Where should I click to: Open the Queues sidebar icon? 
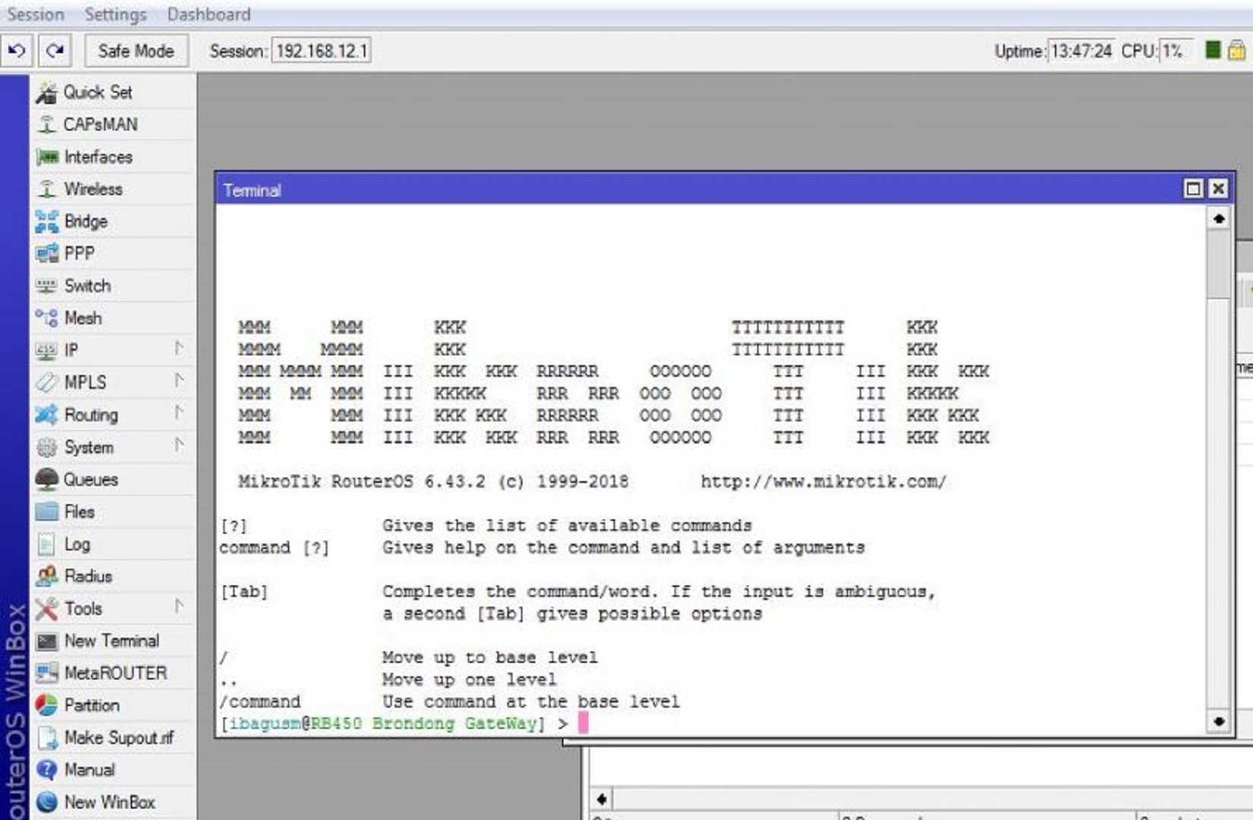click(46, 480)
